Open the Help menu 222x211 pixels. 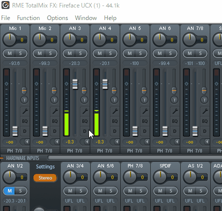[x=110, y=18]
